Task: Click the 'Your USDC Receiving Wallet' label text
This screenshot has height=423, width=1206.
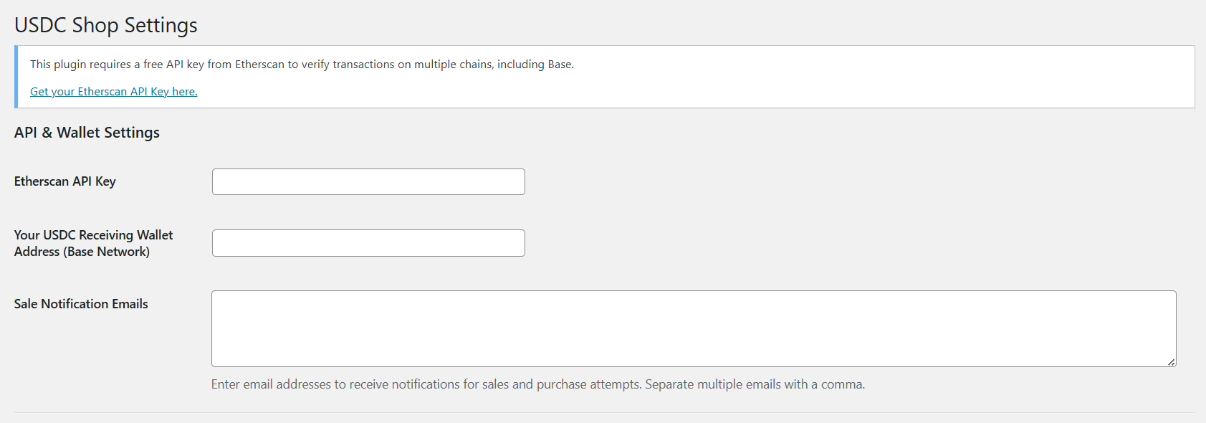Action: point(93,235)
